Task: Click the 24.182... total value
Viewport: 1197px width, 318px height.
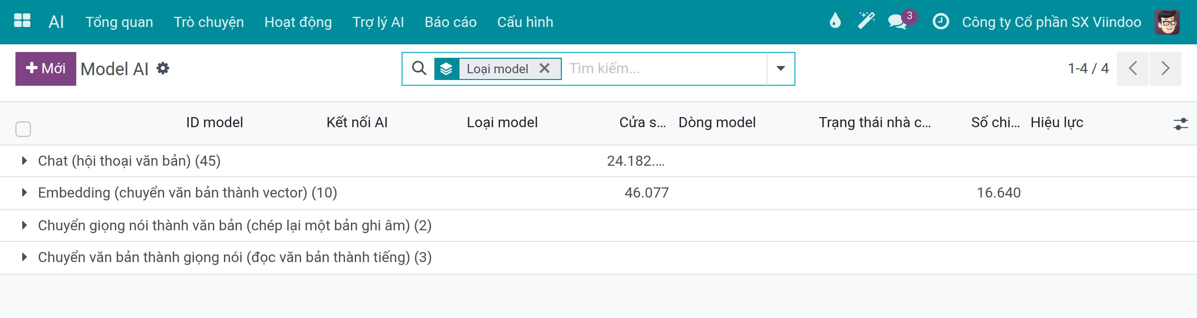Action: pyautogui.click(x=636, y=161)
